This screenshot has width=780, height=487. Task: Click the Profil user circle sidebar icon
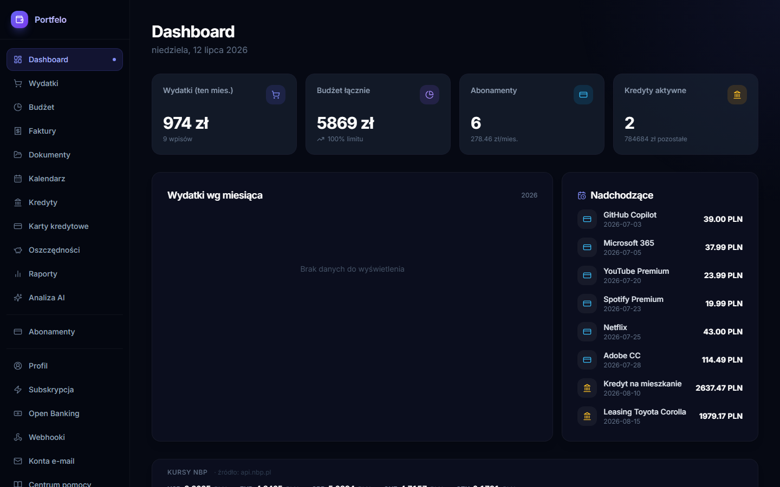(x=18, y=366)
